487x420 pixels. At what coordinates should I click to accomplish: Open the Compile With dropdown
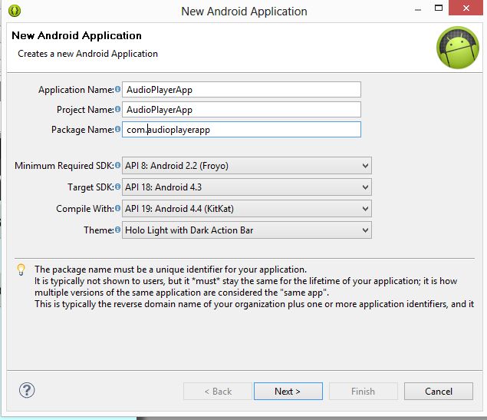pyautogui.click(x=246, y=209)
